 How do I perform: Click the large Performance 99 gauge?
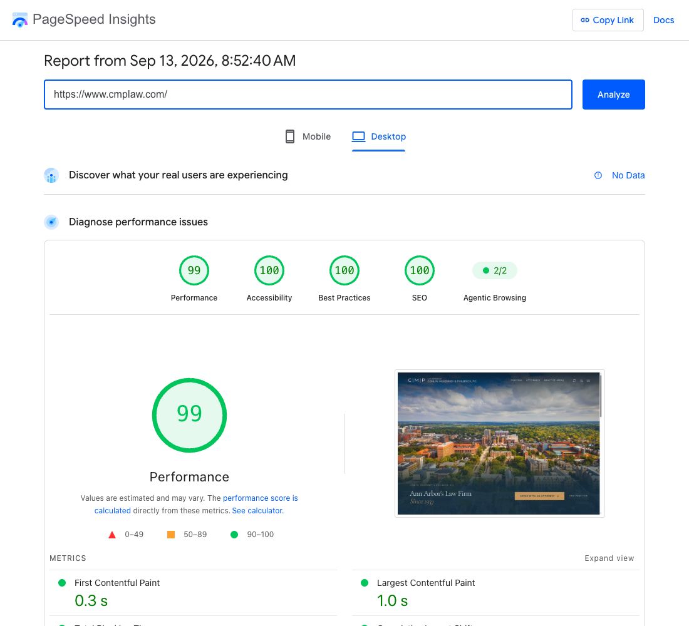coord(189,415)
